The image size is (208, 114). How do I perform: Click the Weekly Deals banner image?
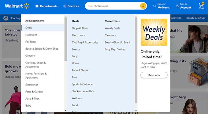pos(154,32)
